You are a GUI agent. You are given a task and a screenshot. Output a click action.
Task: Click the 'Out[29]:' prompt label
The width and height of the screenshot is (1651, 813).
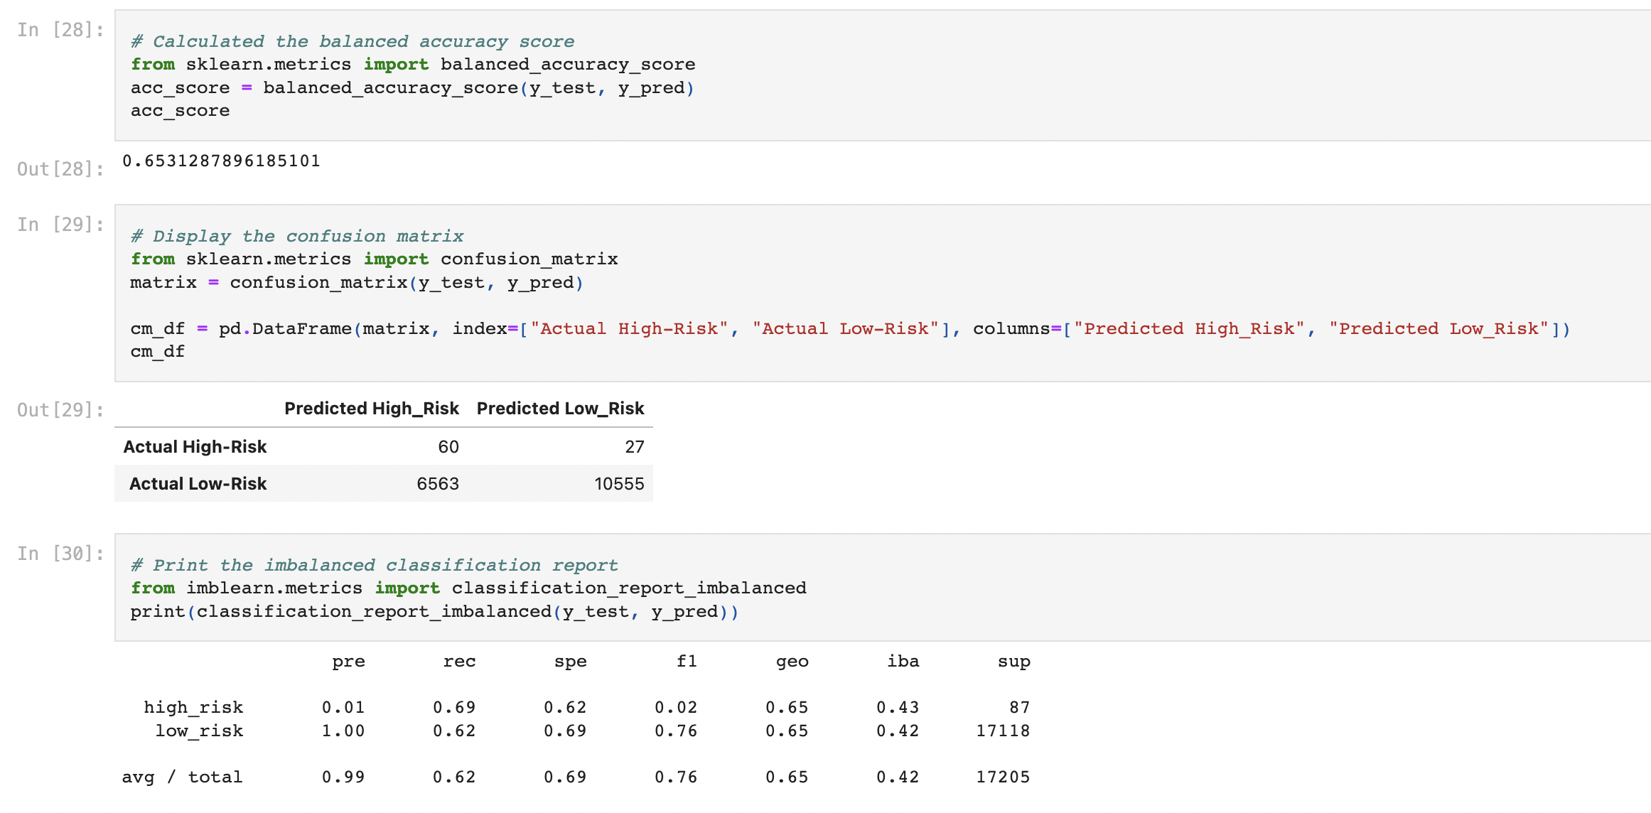[x=60, y=410]
